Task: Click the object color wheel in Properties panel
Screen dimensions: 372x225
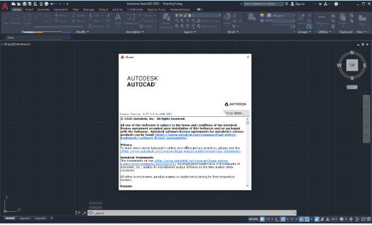Action: (x=262, y=16)
